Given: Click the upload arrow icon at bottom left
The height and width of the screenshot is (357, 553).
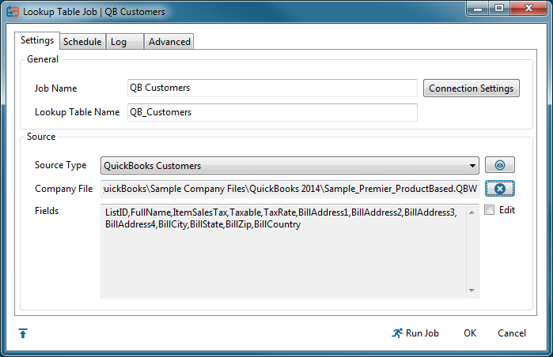Looking at the screenshot, I should pyautogui.click(x=23, y=333).
